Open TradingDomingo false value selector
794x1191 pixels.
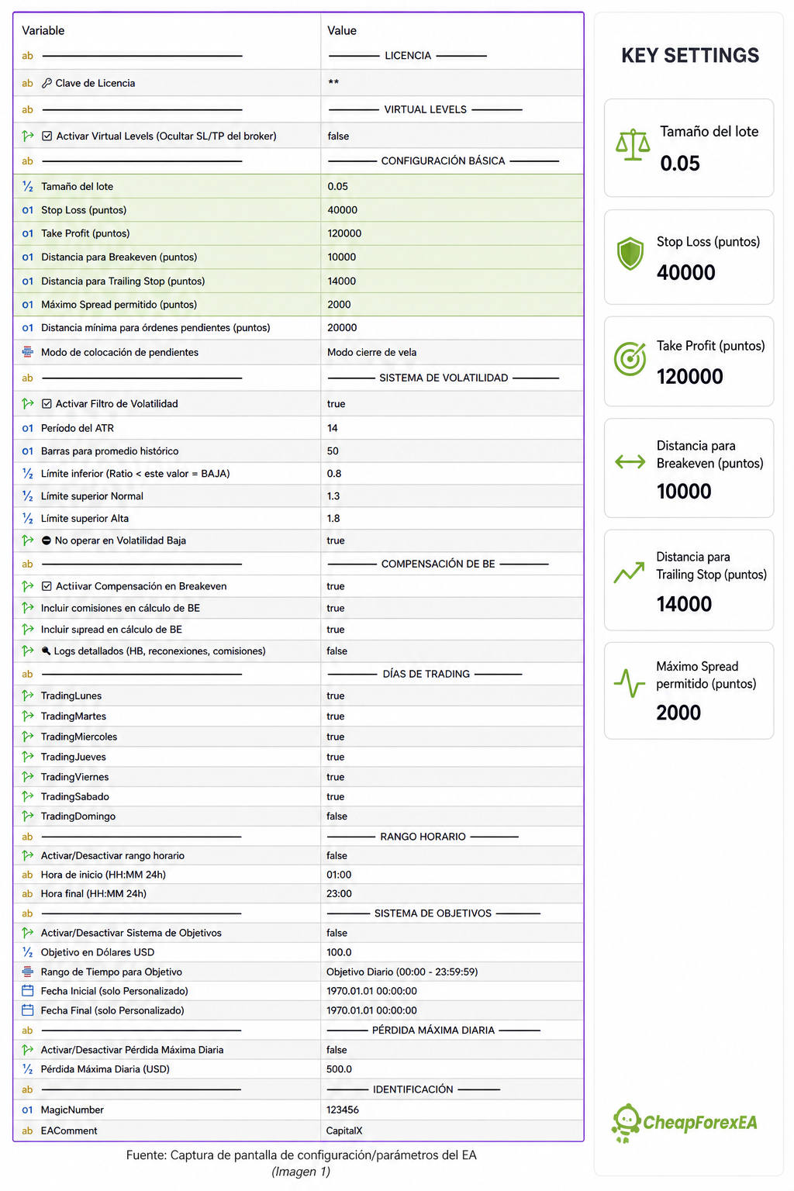click(x=452, y=816)
